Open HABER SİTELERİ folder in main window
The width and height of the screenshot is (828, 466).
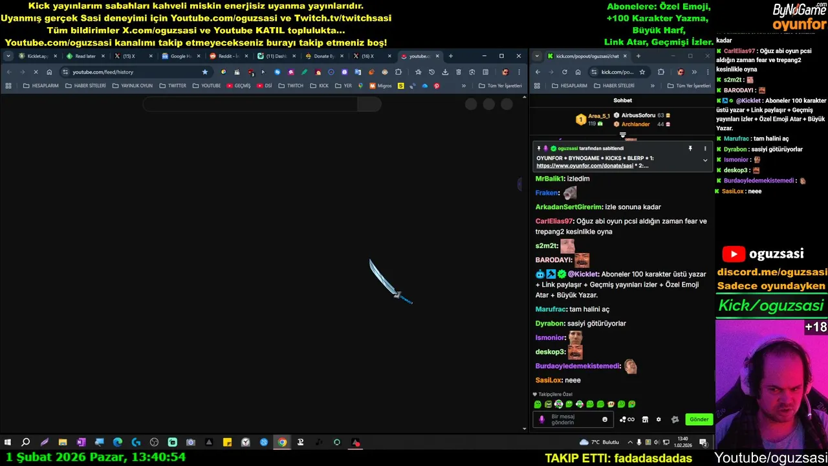pos(85,85)
